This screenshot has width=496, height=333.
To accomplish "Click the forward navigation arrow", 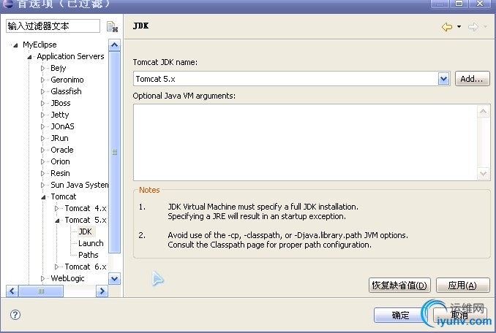I will [x=473, y=27].
